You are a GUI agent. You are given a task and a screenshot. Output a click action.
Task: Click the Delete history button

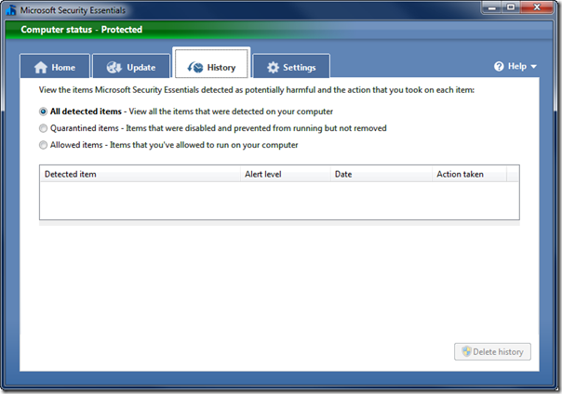pos(492,352)
